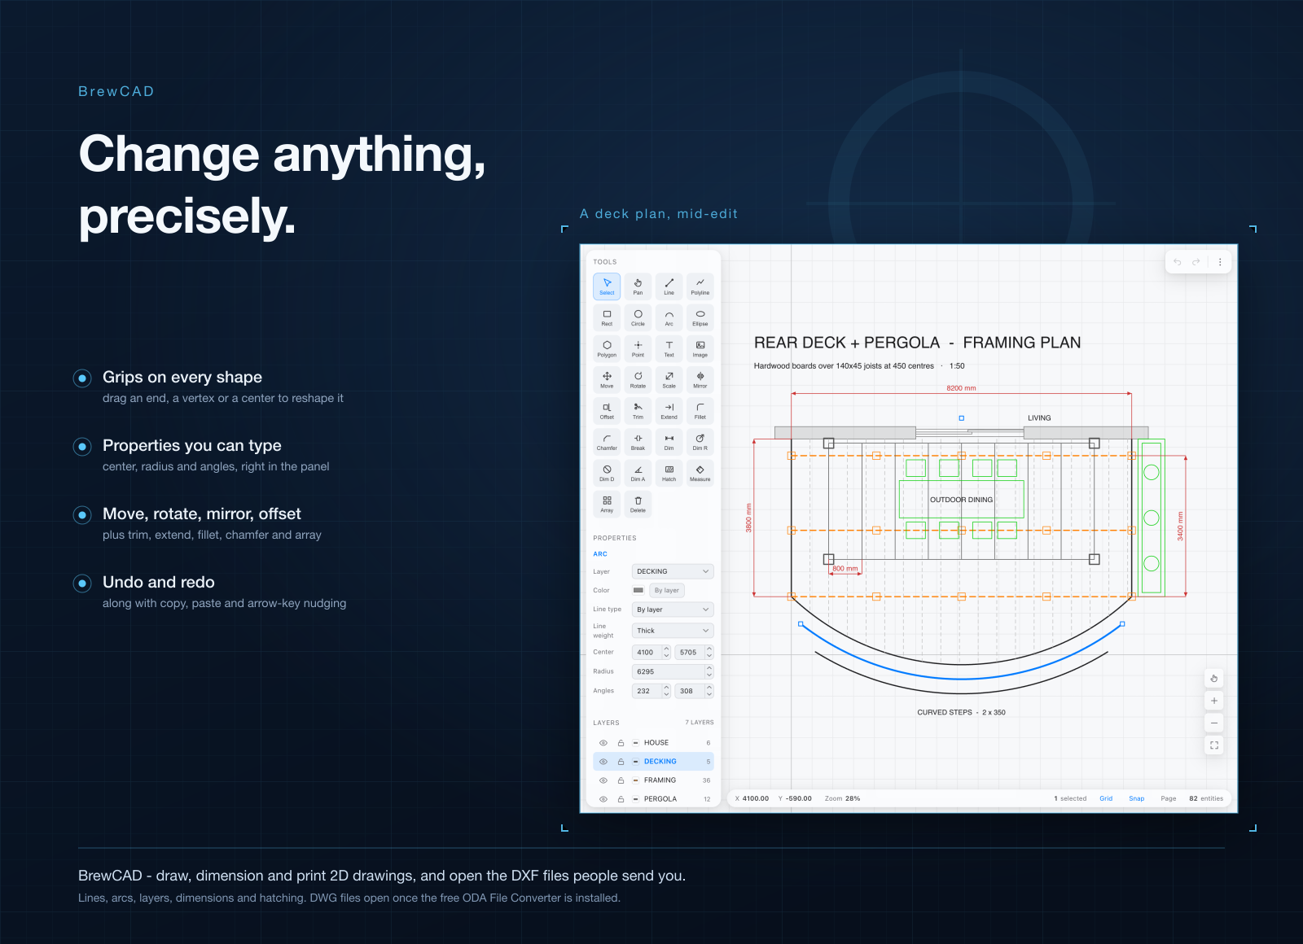Click the Undo arrow button
This screenshot has width=1303, height=944.
point(1177,262)
